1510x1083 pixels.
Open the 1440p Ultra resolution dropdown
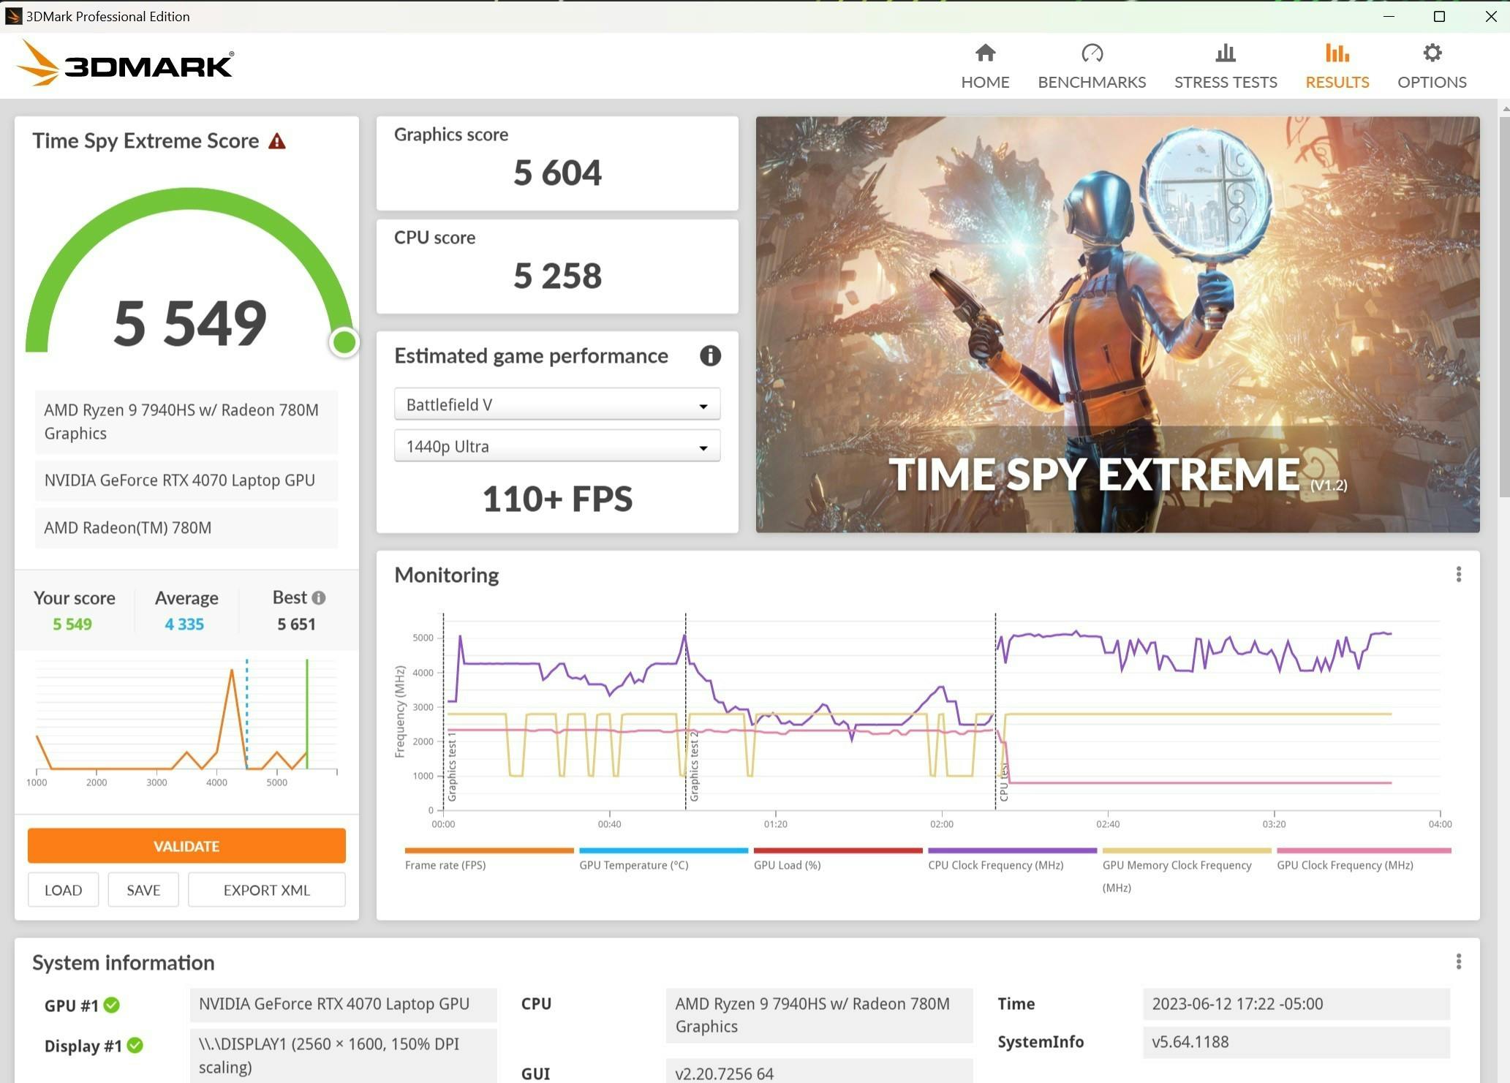pos(556,446)
